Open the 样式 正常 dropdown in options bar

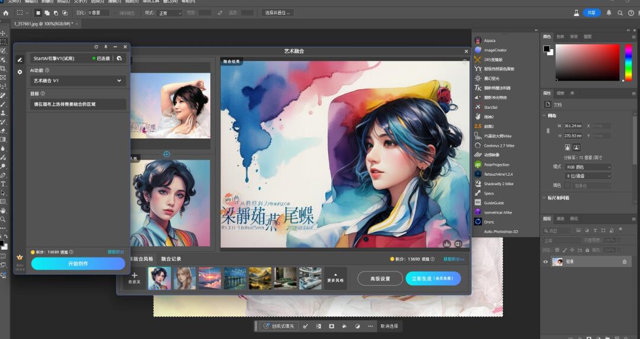[x=169, y=13]
